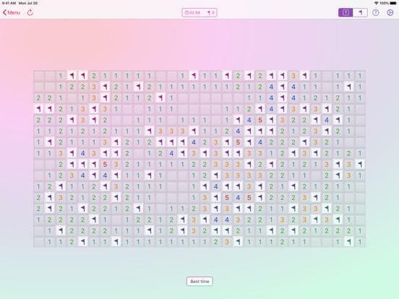Switch to flag placement mode
The width and height of the screenshot is (399, 299).
360,12
